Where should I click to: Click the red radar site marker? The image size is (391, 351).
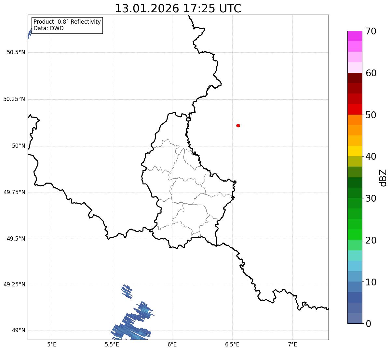pyautogui.click(x=238, y=125)
